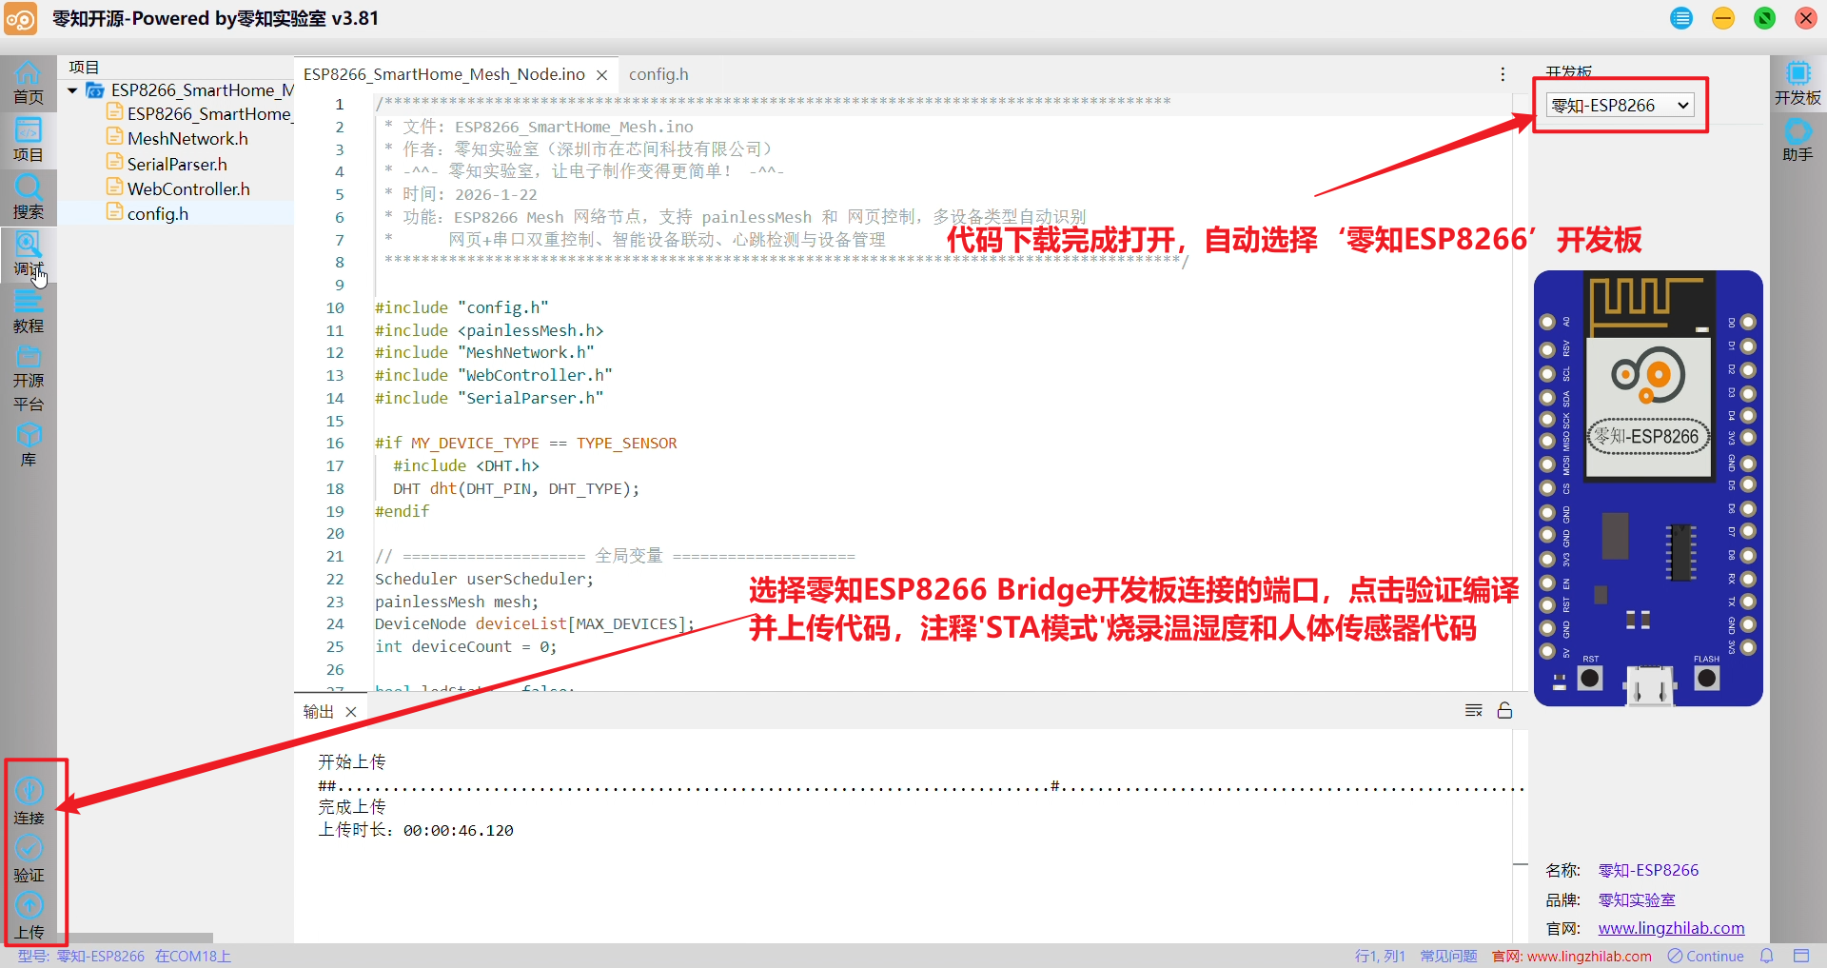Open the 开发板 board panel icon
1827x968 pixels.
coord(1798,84)
